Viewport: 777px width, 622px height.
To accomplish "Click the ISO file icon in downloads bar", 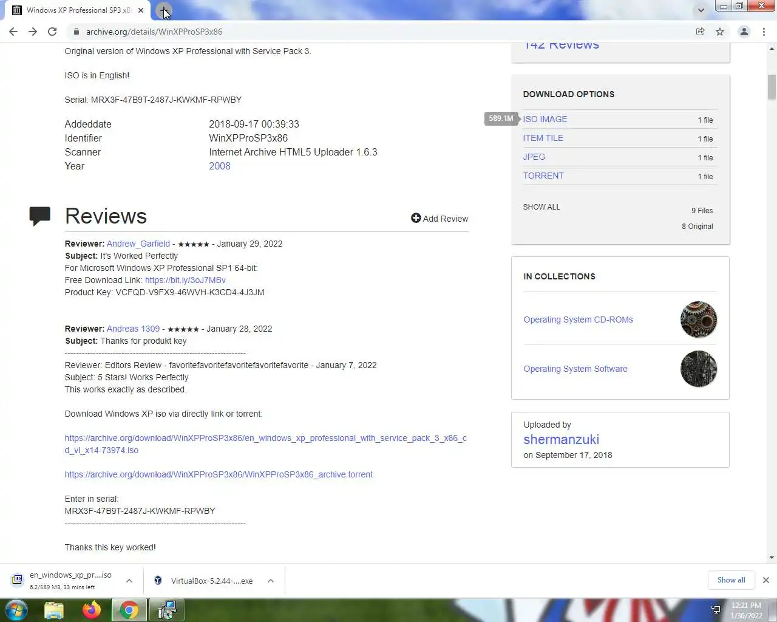I will (x=18, y=579).
